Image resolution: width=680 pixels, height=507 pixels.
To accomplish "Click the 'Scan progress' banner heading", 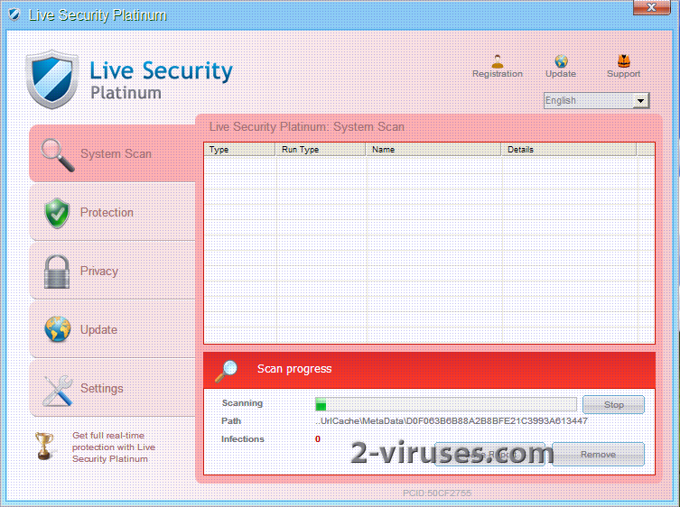I will pos(294,369).
